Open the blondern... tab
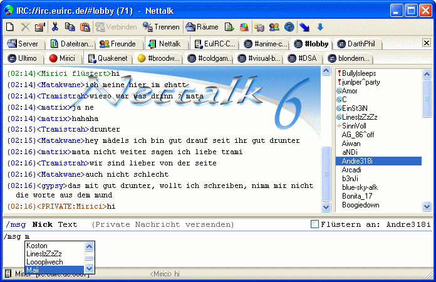 [349, 58]
